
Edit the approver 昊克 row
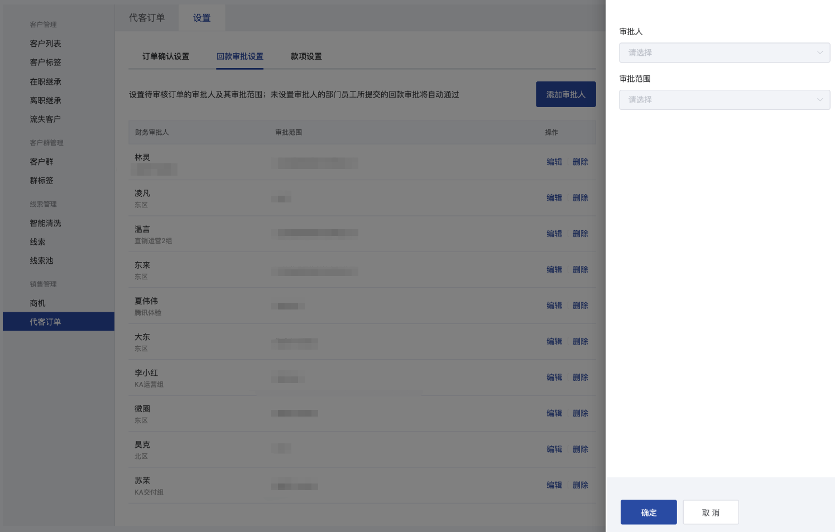[x=554, y=449]
